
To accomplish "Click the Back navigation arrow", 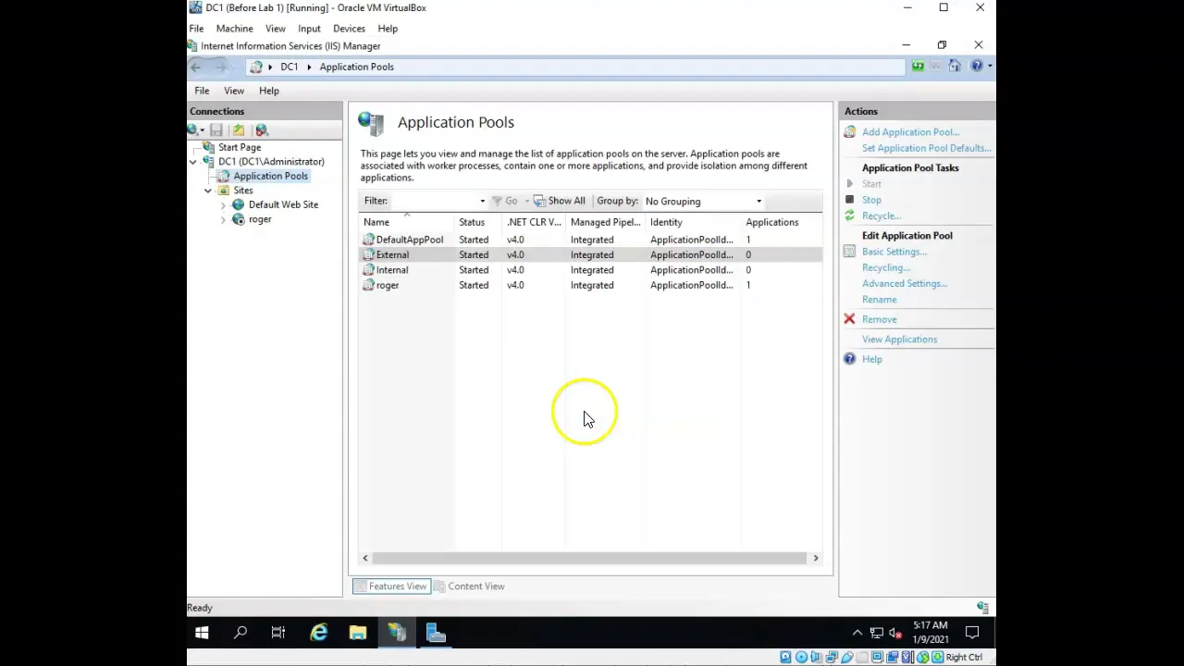I will tap(196, 67).
